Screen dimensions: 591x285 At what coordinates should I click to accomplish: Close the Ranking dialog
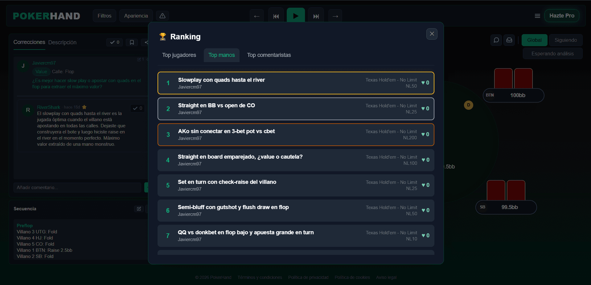(x=432, y=34)
